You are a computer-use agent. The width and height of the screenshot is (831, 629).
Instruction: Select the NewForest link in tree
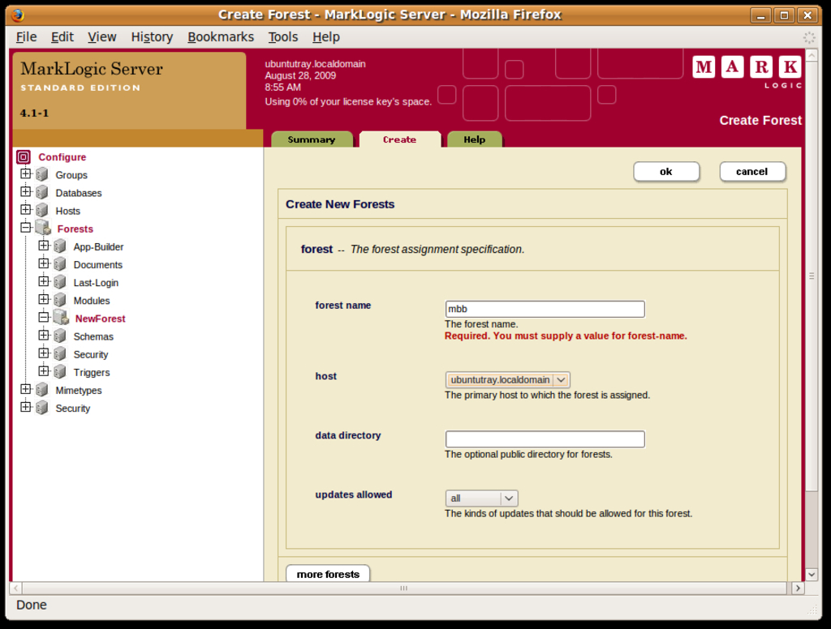100,319
